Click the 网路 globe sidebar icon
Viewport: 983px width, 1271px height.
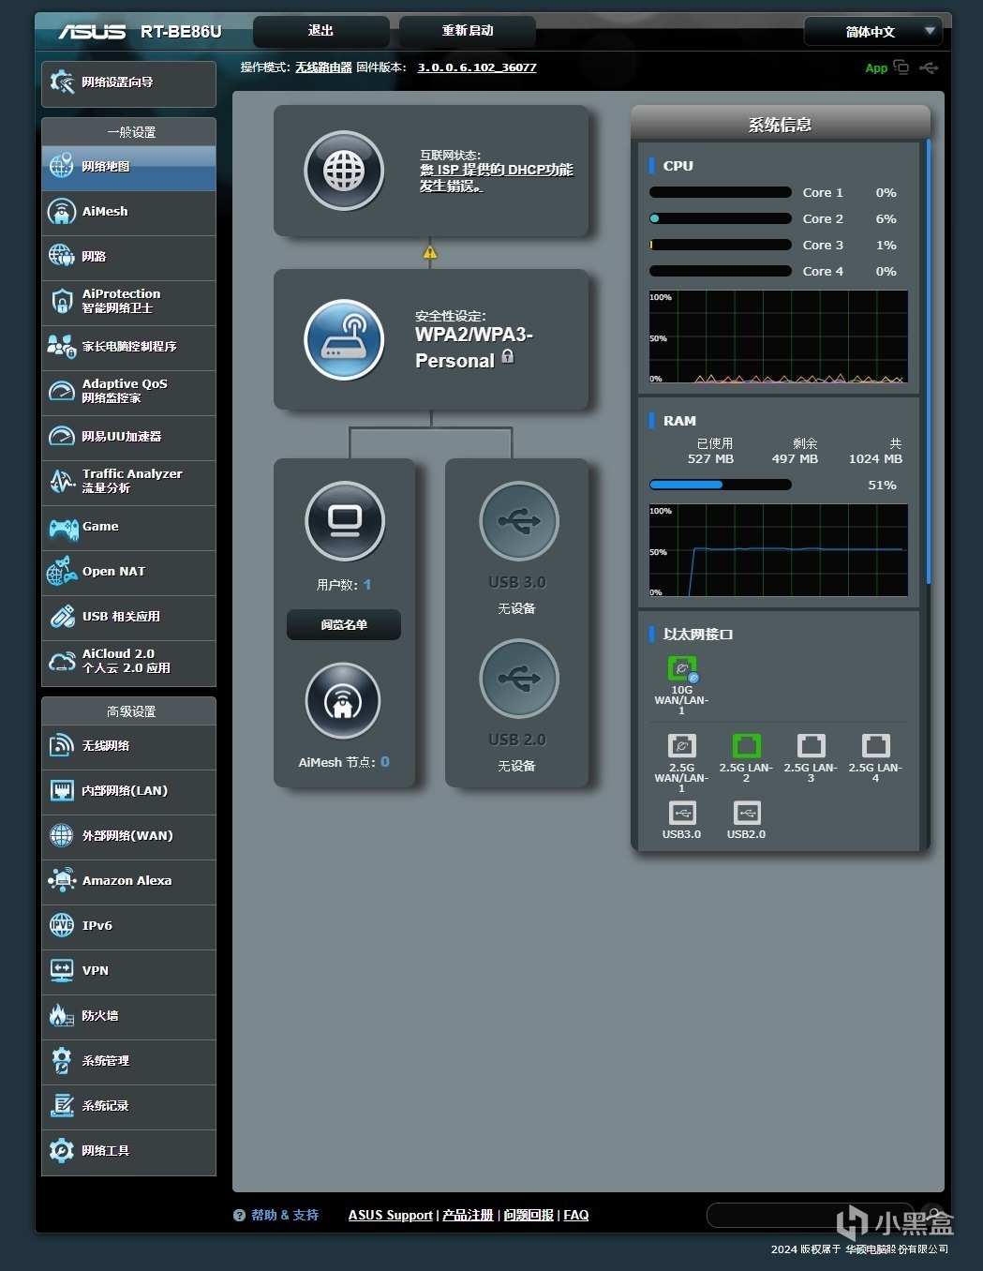pyautogui.click(x=62, y=257)
